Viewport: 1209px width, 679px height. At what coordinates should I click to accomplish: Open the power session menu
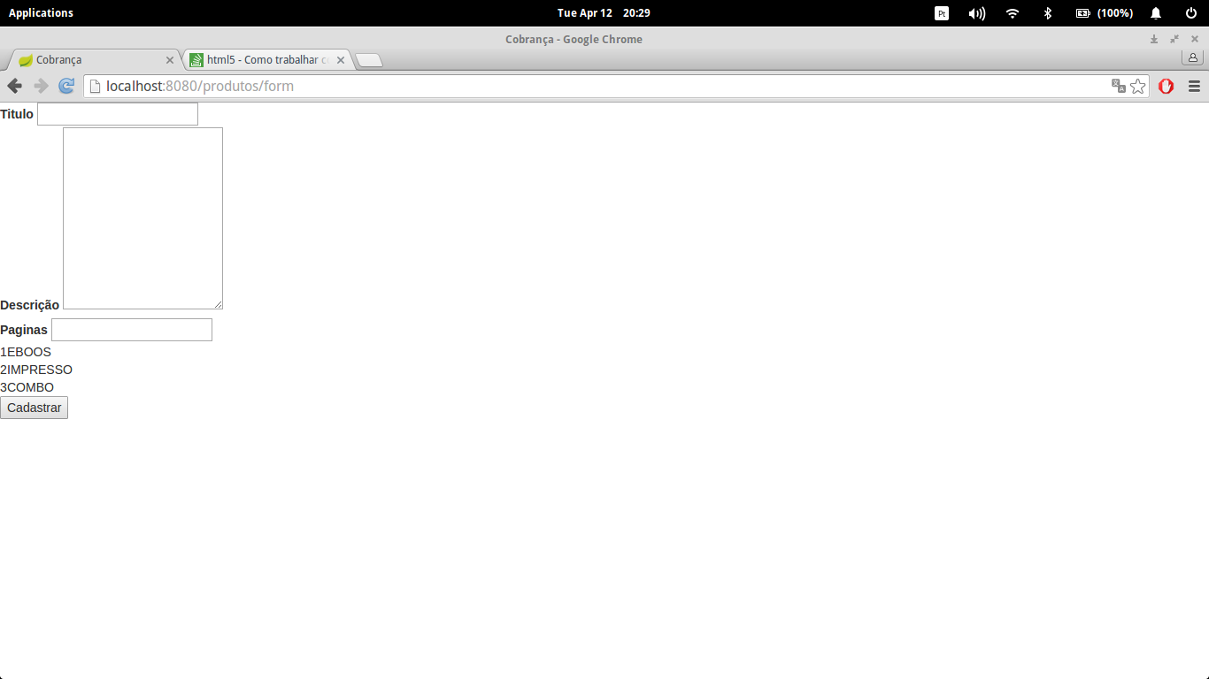pyautogui.click(x=1191, y=13)
